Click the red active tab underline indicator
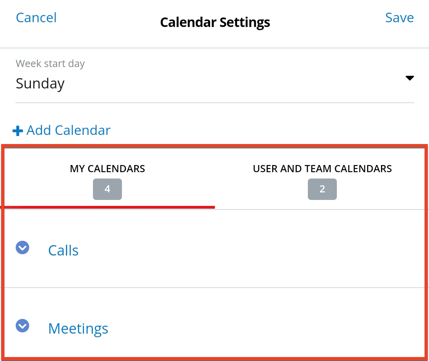 [x=108, y=207]
